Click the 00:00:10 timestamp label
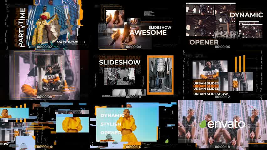This screenshot has width=267, height=150. (x=133, y=97)
